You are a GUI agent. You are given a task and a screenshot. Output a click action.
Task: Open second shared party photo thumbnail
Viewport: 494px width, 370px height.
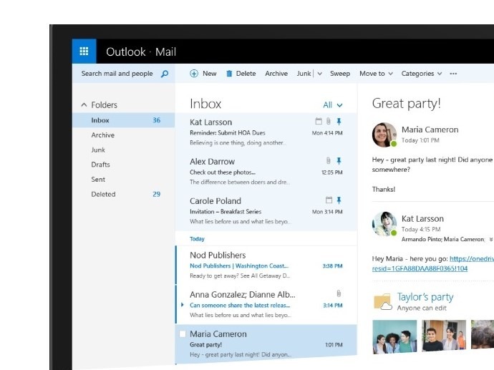[444, 335]
